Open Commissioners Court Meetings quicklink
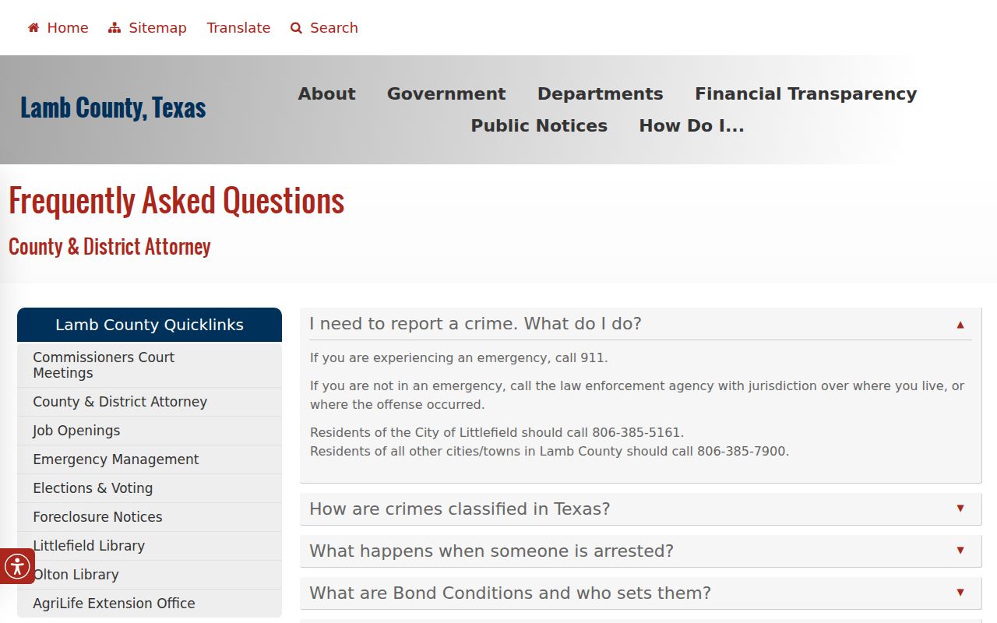The image size is (997, 623). [150, 365]
